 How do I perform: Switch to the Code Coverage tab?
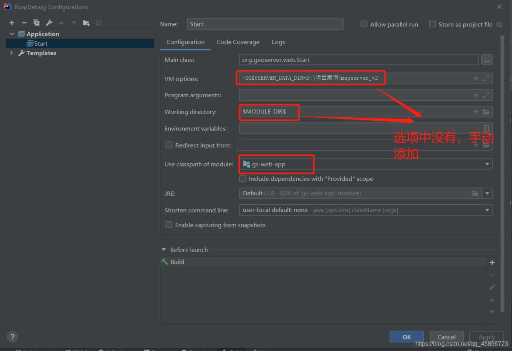coord(238,42)
